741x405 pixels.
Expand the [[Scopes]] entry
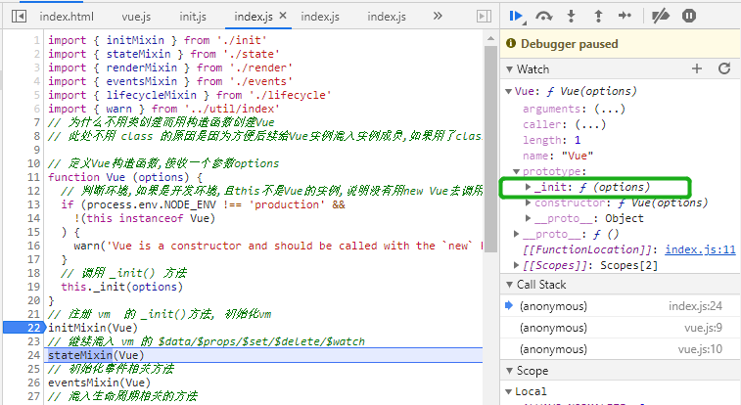517,265
